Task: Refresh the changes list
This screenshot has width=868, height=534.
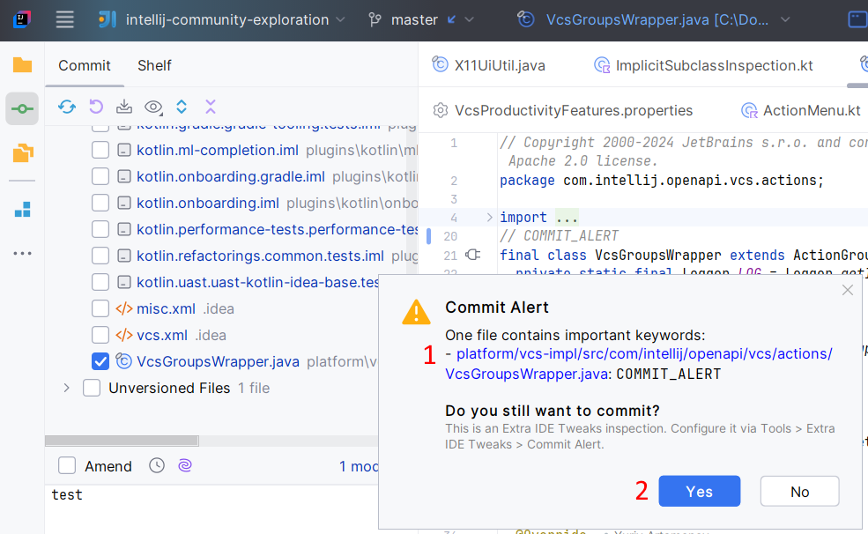Action: coord(67,107)
